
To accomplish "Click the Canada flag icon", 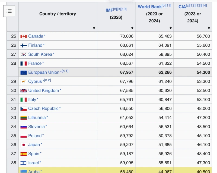I will (24, 36).
